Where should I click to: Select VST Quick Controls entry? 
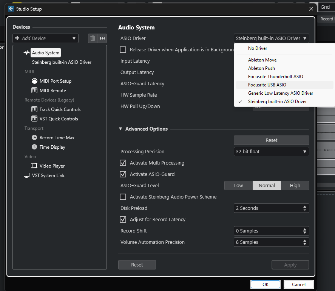coord(59,119)
